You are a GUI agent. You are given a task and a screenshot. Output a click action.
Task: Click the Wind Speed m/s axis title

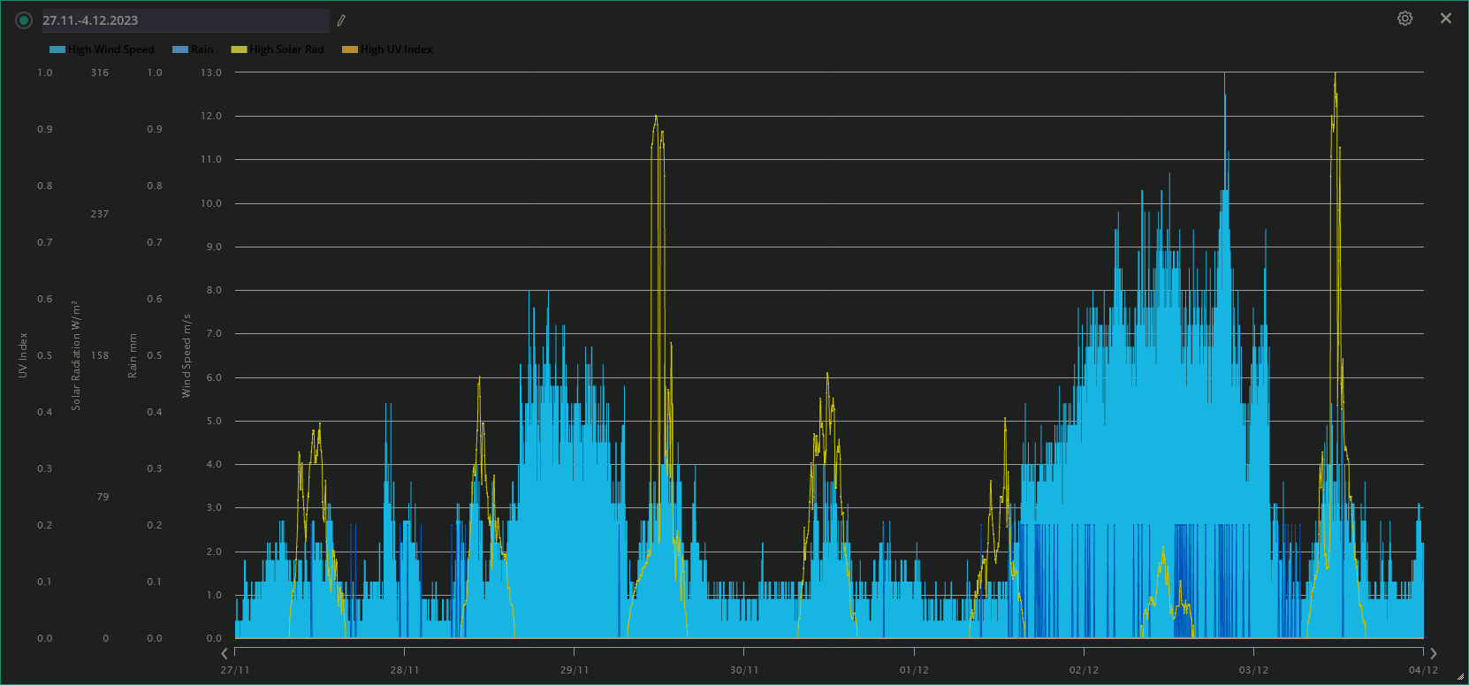click(186, 355)
